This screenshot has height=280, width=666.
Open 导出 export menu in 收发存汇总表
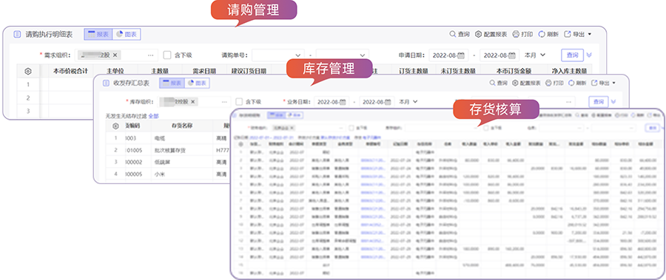pos(604,83)
